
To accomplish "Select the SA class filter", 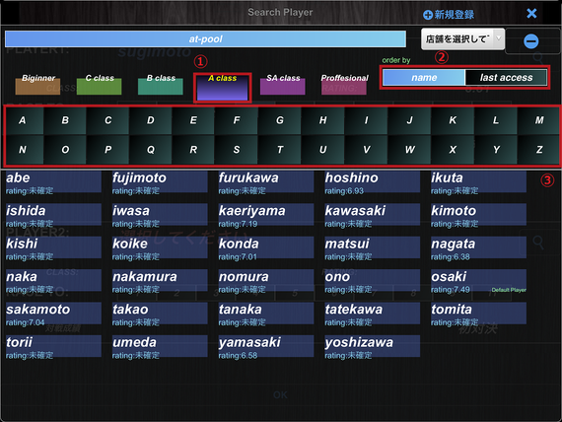I will click(283, 84).
